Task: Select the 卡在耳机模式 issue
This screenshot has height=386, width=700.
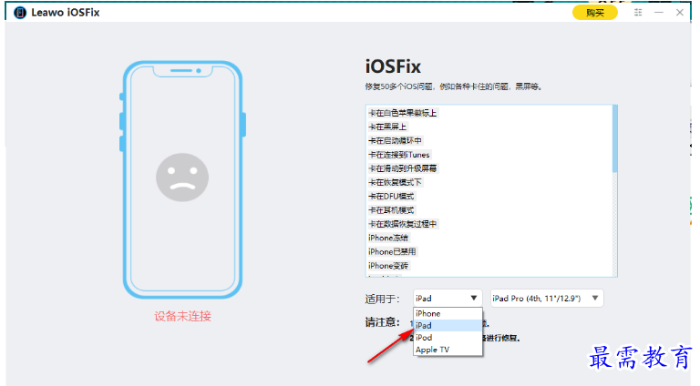Action: 392,210
